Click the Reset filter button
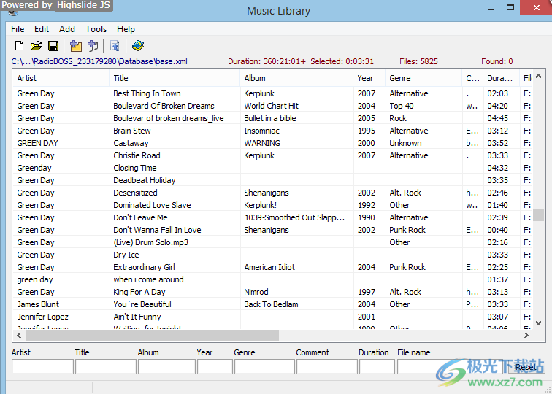This screenshot has height=394, width=552. 526,367
